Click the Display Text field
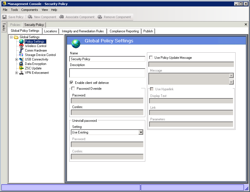Image resolution: width=250 pixels, height=192 pixels. click(191, 101)
